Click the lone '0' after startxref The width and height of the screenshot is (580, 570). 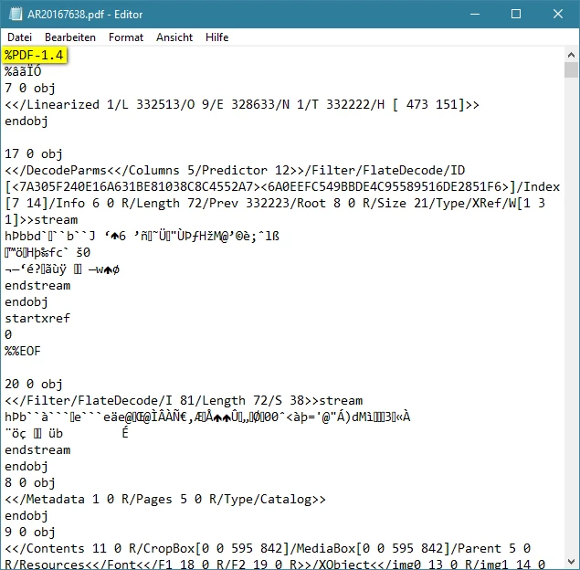(8, 334)
